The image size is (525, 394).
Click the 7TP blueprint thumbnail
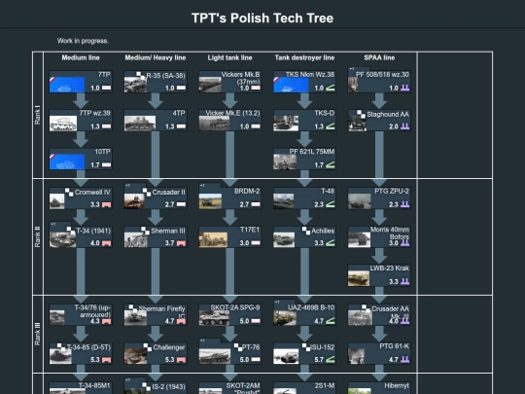pyautogui.click(x=67, y=85)
